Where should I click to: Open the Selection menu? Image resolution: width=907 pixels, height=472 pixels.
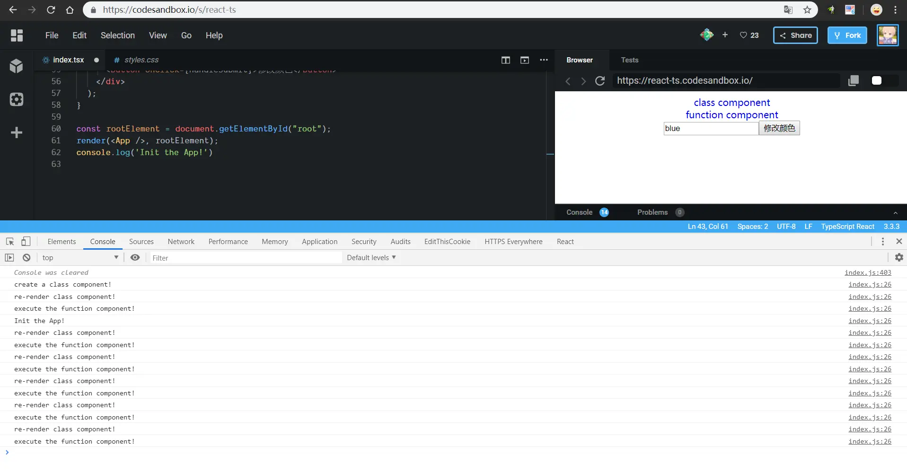click(118, 35)
